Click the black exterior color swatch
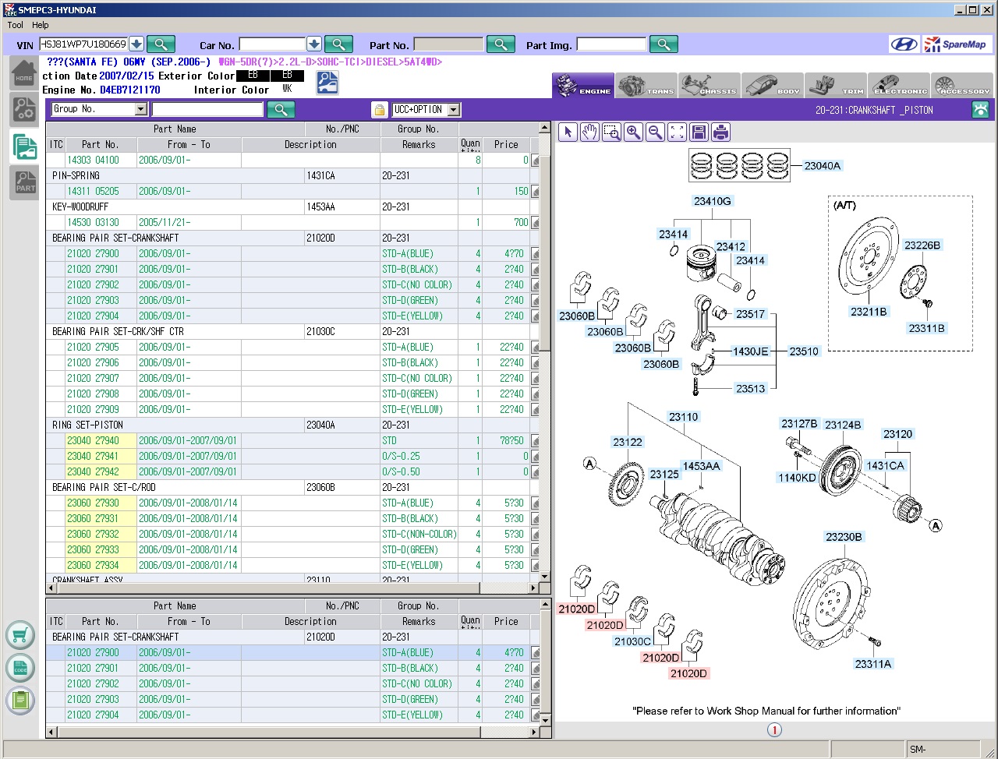The width and height of the screenshot is (998, 759). [x=253, y=76]
